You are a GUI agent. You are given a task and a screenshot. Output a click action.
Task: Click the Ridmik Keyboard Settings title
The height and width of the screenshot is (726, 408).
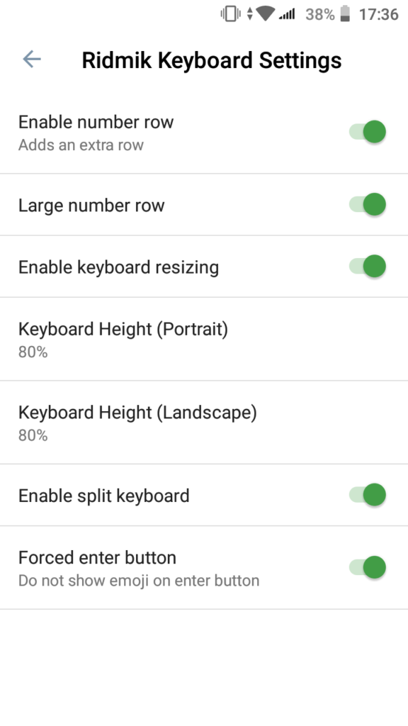coord(211,60)
